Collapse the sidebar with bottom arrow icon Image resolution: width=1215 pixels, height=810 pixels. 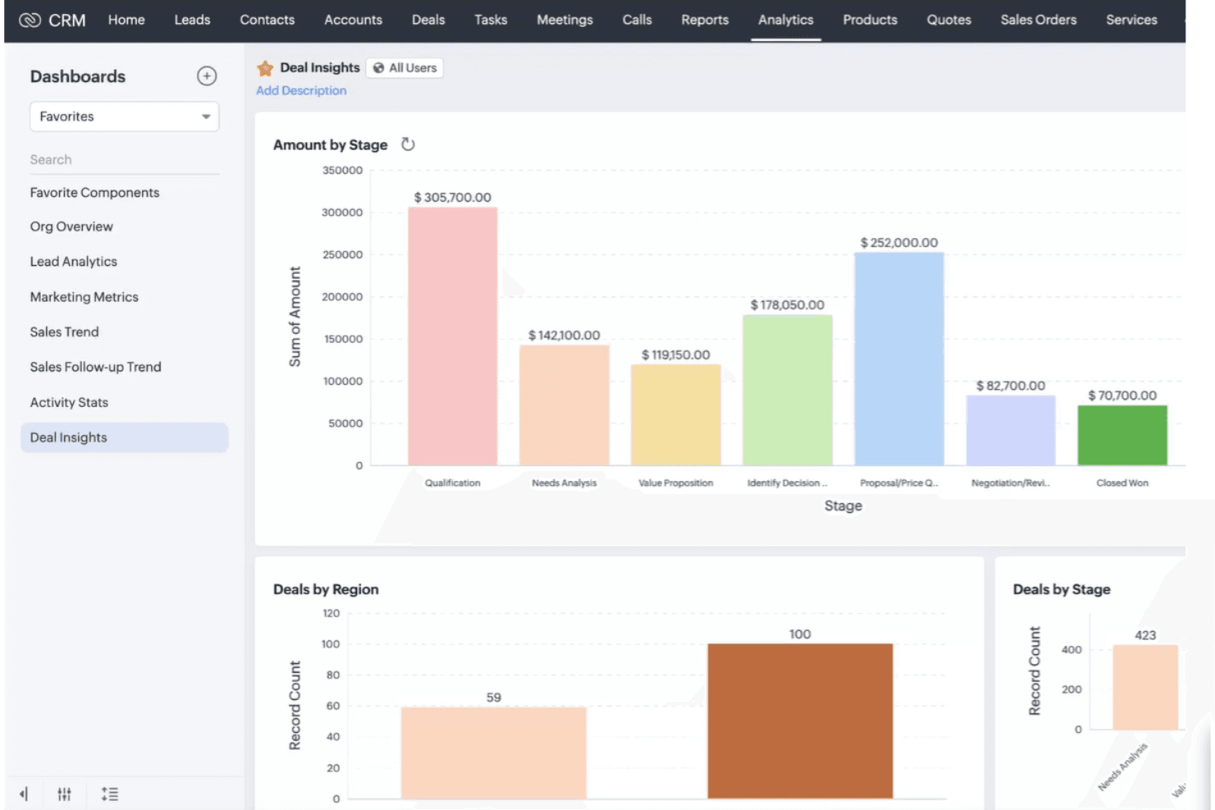click(24, 794)
